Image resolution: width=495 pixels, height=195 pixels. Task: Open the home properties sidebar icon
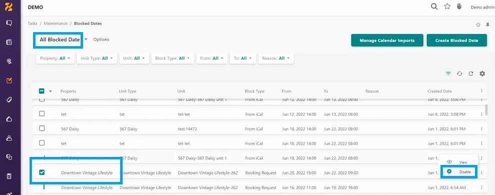[9, 119]
